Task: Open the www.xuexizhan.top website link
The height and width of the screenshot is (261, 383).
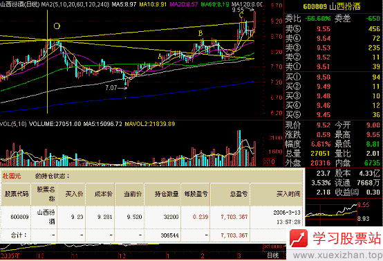Action: pyautogui.click(x=338, y=255)
